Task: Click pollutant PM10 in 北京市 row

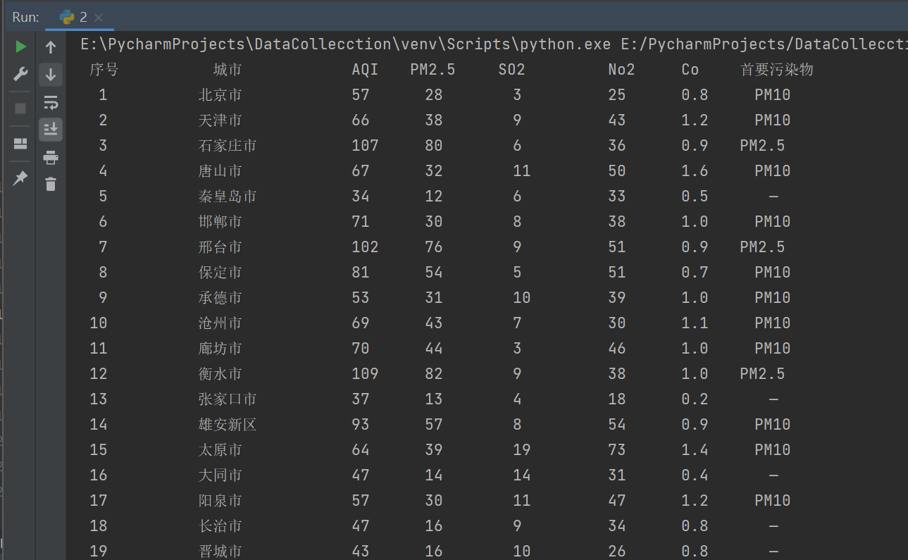Action: point(773,95)
